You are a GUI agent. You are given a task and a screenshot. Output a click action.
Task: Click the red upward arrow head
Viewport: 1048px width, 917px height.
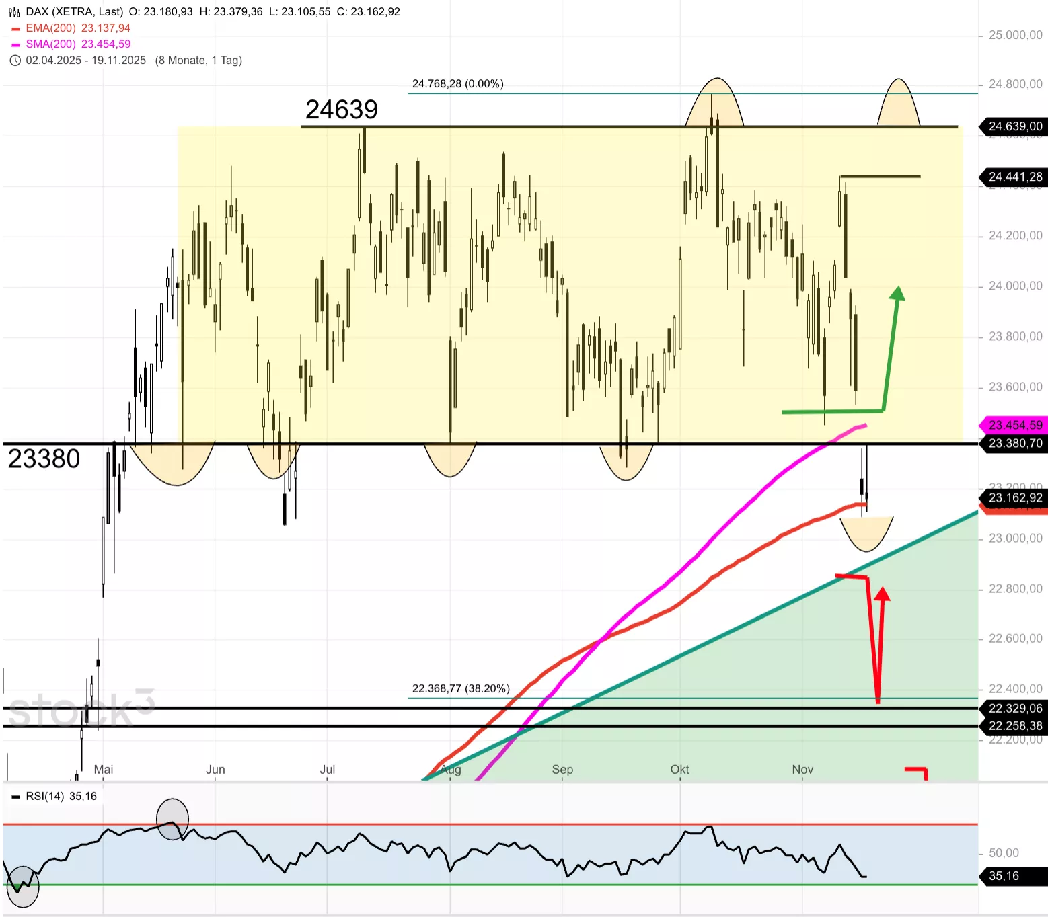[882, 594]
